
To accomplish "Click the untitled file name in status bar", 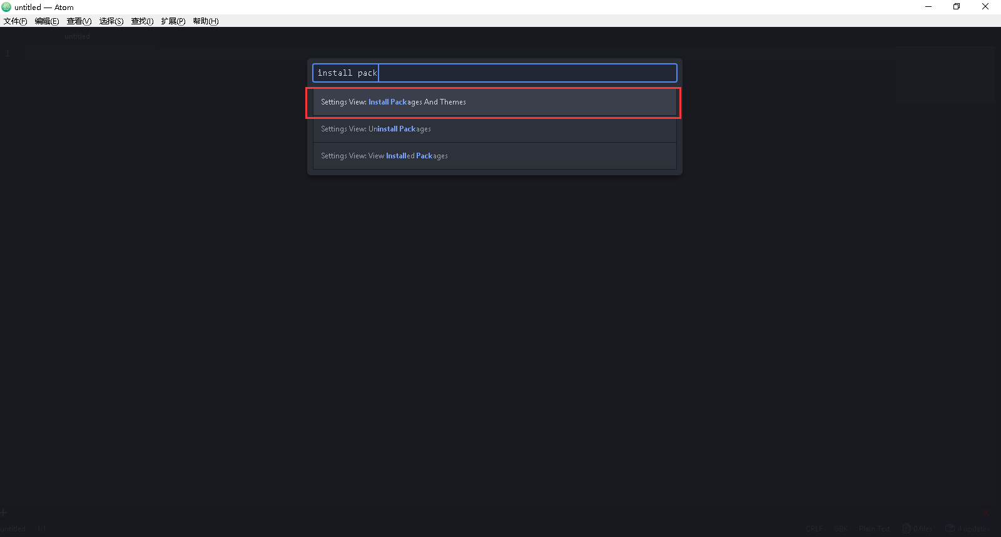I will click(13, 529).
